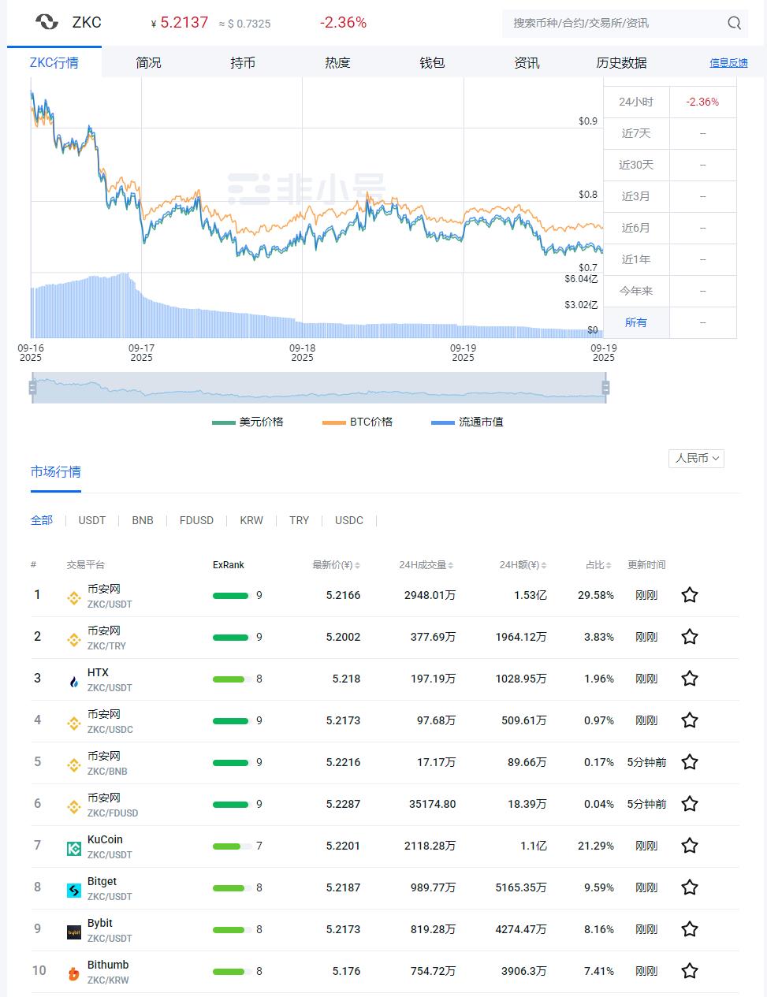This screenshot has height=997, width=767.
Task: Click the Bybit exchange logo
Action: coord(73,932)
